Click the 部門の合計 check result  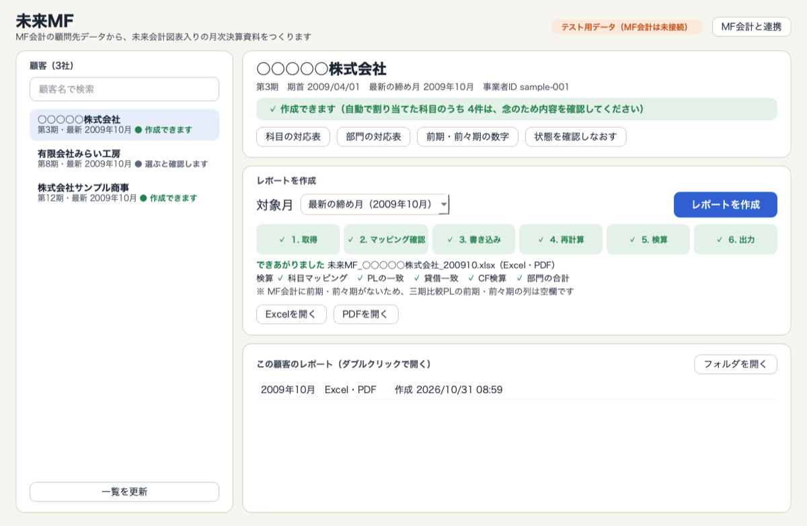[543, 278]
